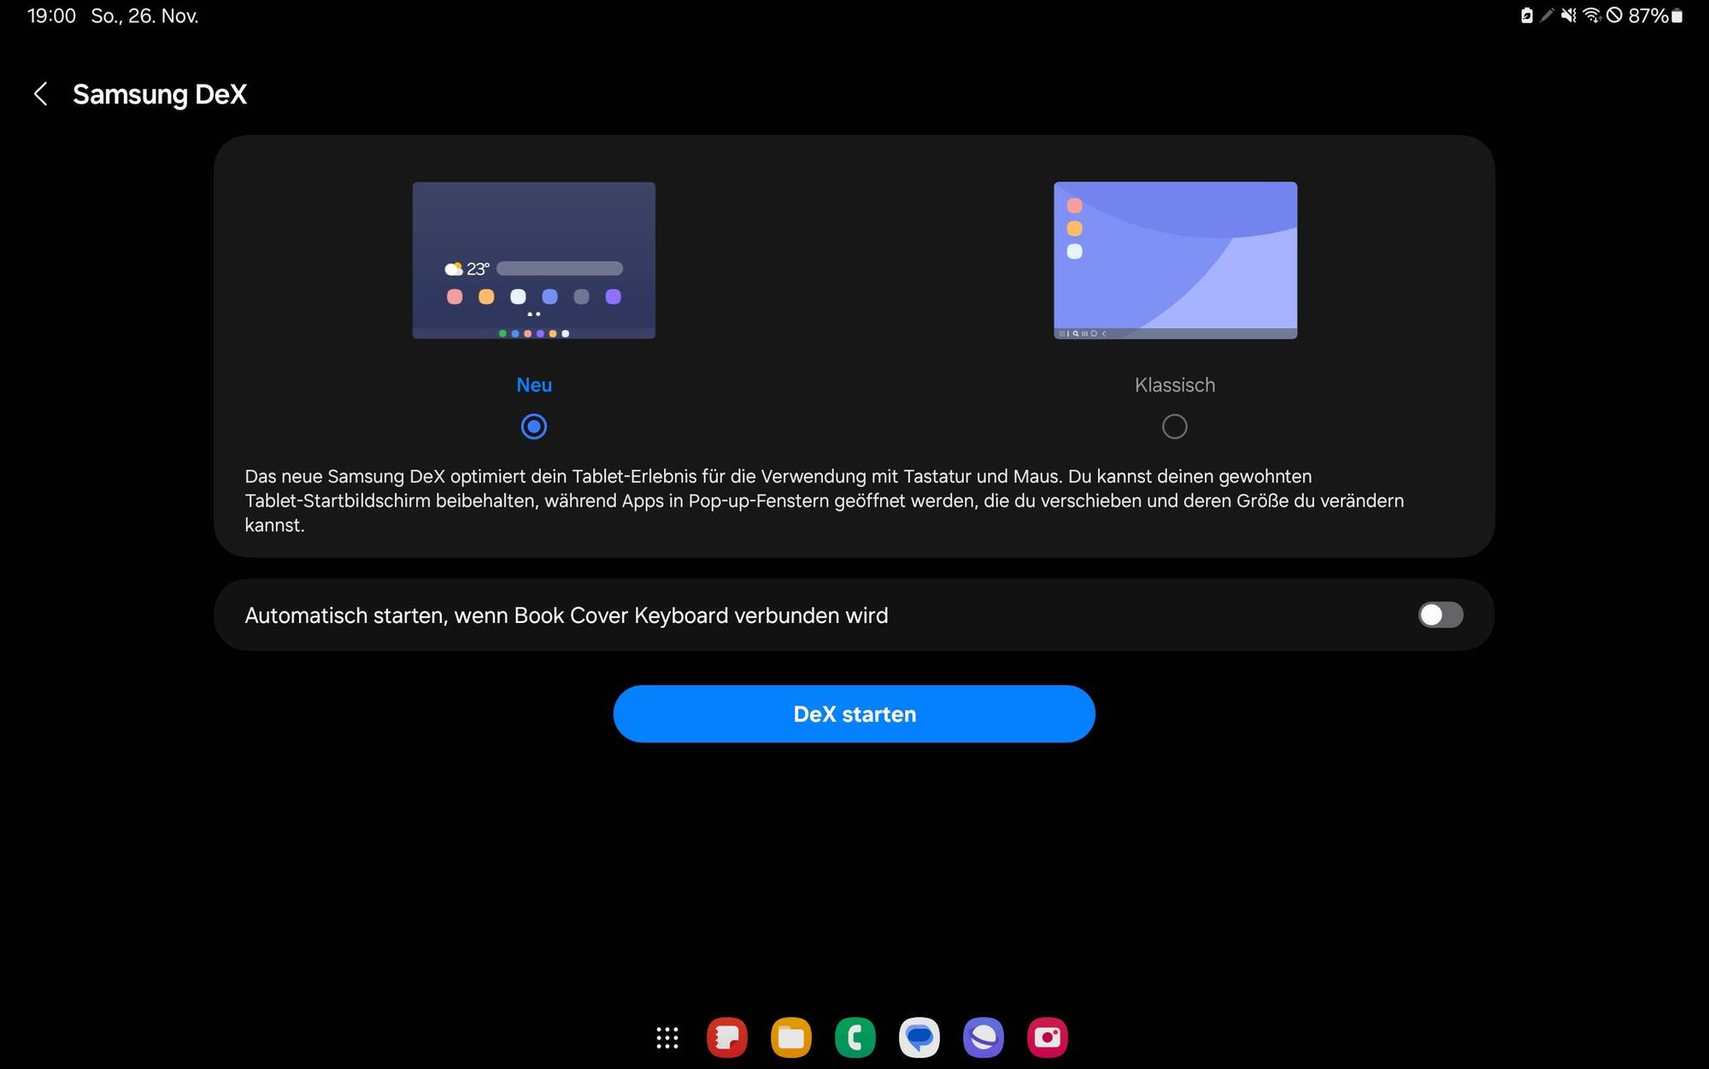Tap the clock showing 19:00
This screenshot has width=1709, height=1069.
[51, 16]
